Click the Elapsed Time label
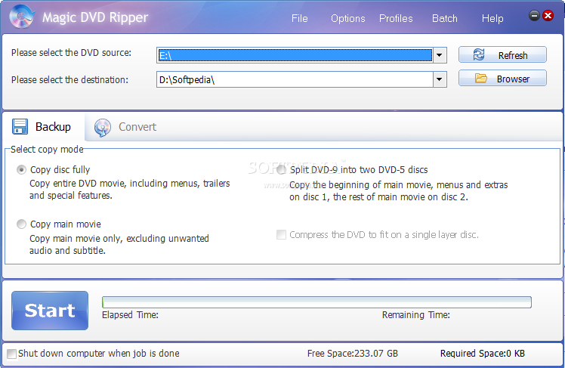 click(x=130, y=314)
